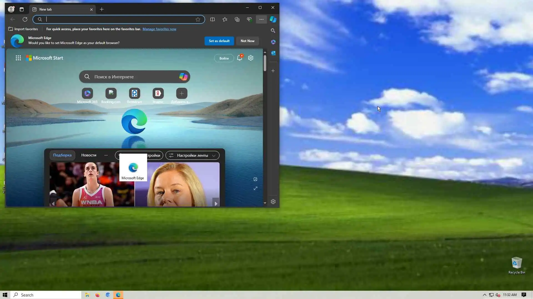Open page settings gear on Microsoft Start

click(251, 58)
